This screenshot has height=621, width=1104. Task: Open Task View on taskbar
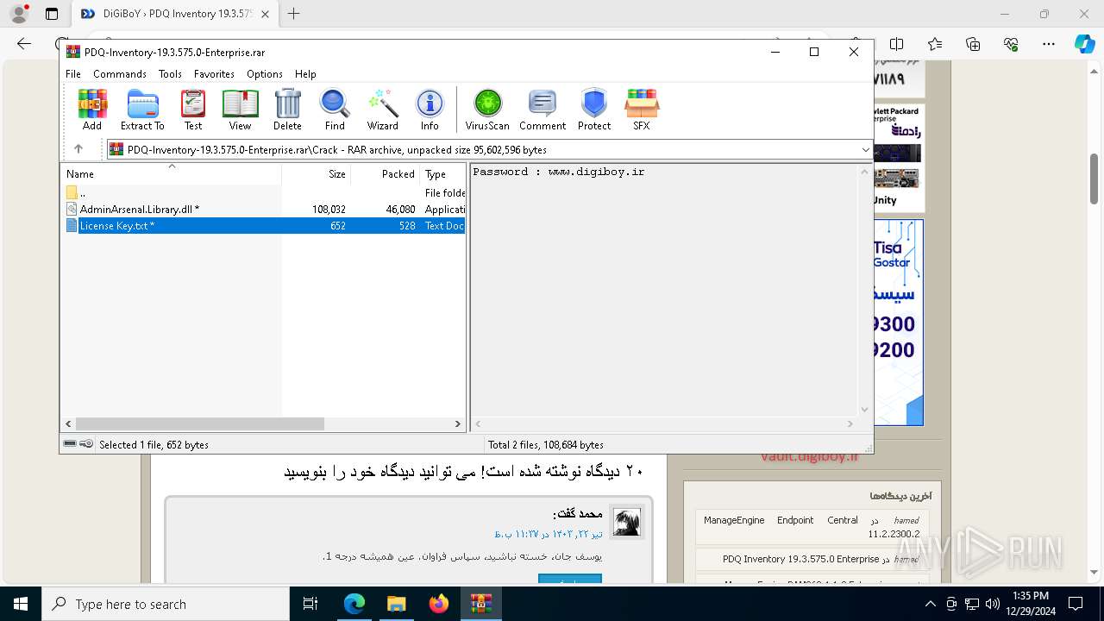[311, 604]
